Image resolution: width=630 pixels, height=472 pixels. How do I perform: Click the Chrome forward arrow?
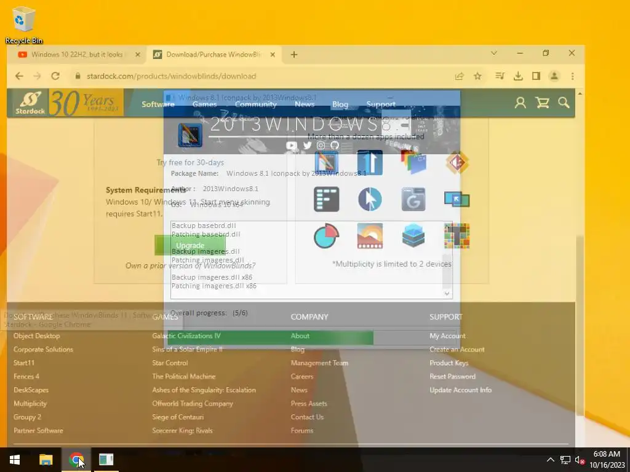click(x=37, y=76)
